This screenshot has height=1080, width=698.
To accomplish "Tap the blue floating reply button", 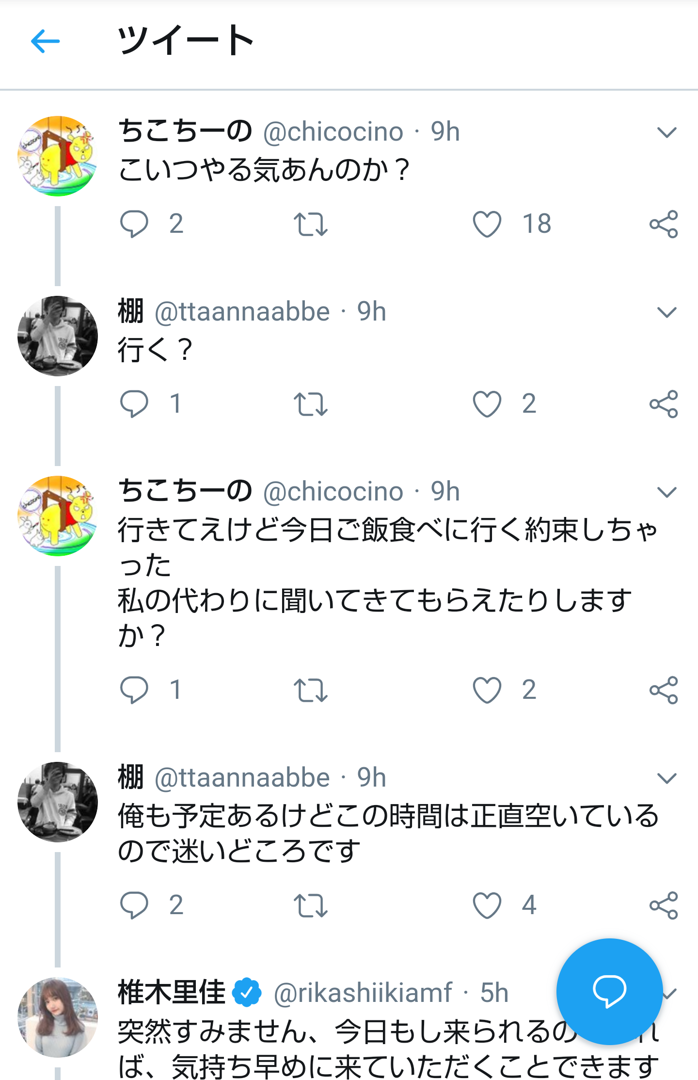I will tap(609, 992).
